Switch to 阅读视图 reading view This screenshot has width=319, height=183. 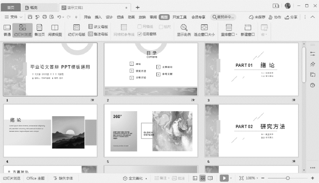tap(55, 30)
